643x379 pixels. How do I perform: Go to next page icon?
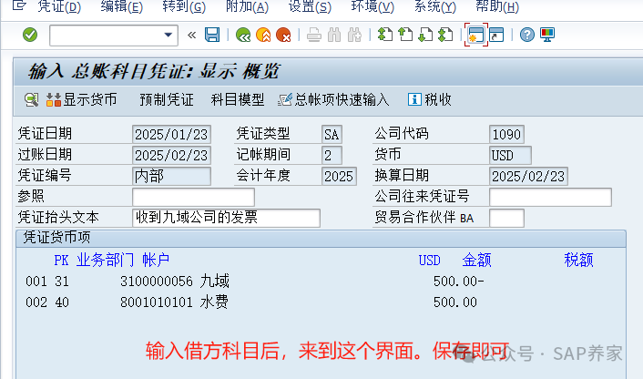(425, 35)
